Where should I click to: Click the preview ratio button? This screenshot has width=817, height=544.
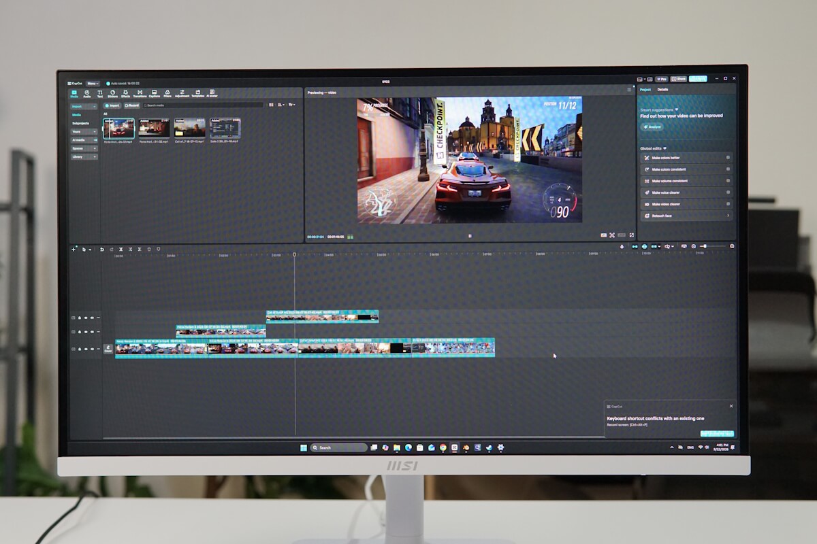[x=622, y=235]
